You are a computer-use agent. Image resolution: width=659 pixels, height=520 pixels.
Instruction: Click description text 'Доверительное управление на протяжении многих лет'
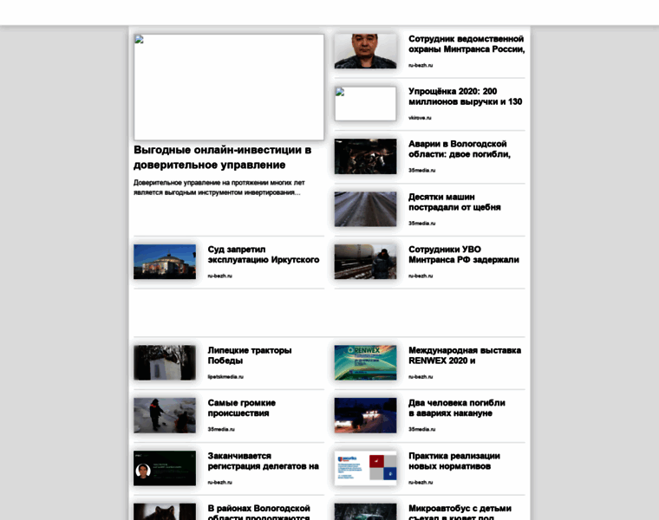pyautogui.click(x=219, y=183)
